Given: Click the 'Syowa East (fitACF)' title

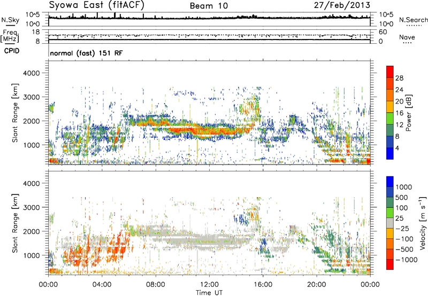Looking at the screenshot, I should tap(96, 5).
